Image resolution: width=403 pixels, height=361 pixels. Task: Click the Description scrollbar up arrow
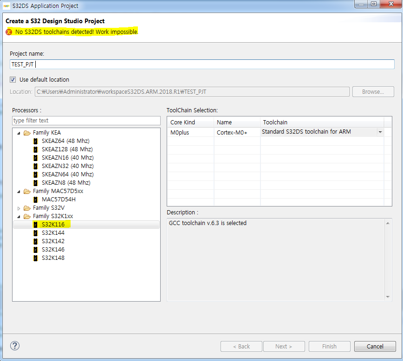388,223
